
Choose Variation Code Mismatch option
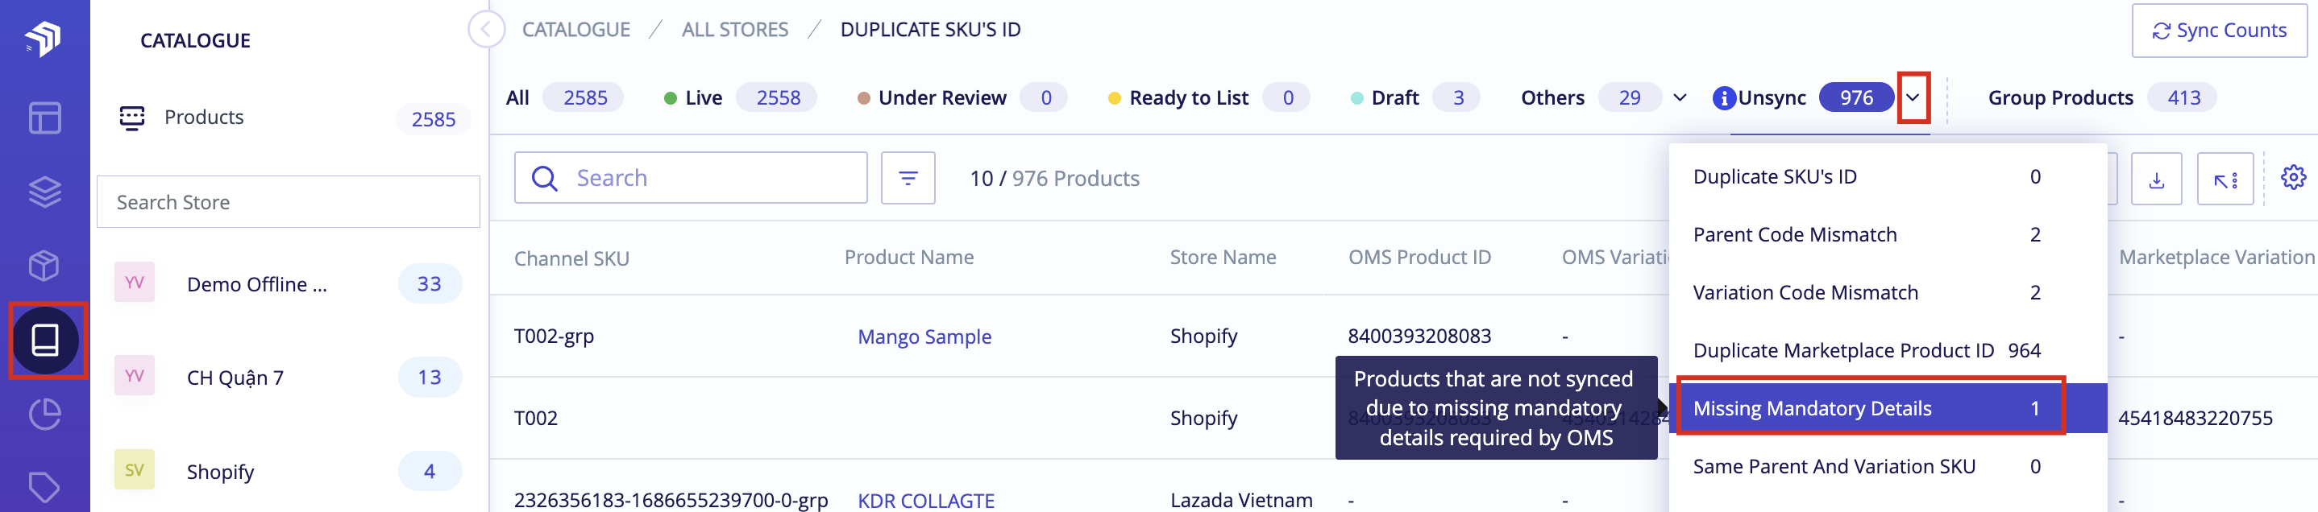[1887, 293]
